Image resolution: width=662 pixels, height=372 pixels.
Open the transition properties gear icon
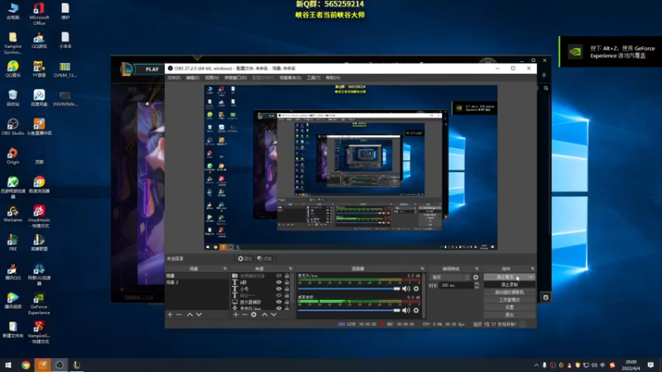pyautogui.click(x=476, y=277)
